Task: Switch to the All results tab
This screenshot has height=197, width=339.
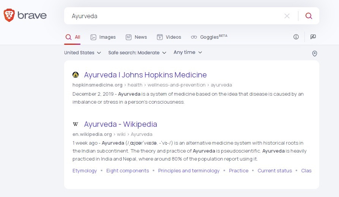Action: 73,37
